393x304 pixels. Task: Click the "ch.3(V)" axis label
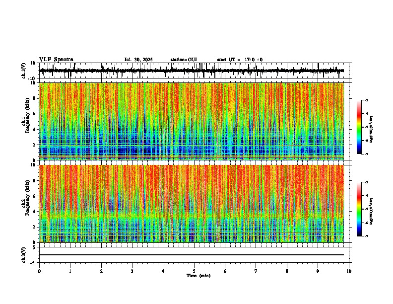coord(24,255)
